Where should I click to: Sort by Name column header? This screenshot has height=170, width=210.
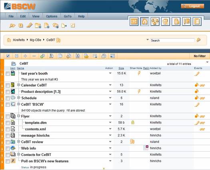pyautogui.click(x=20, y=68)
